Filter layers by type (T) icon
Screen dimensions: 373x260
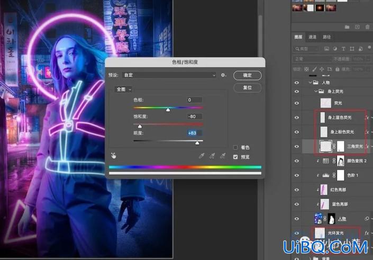[x=343, y=49]
